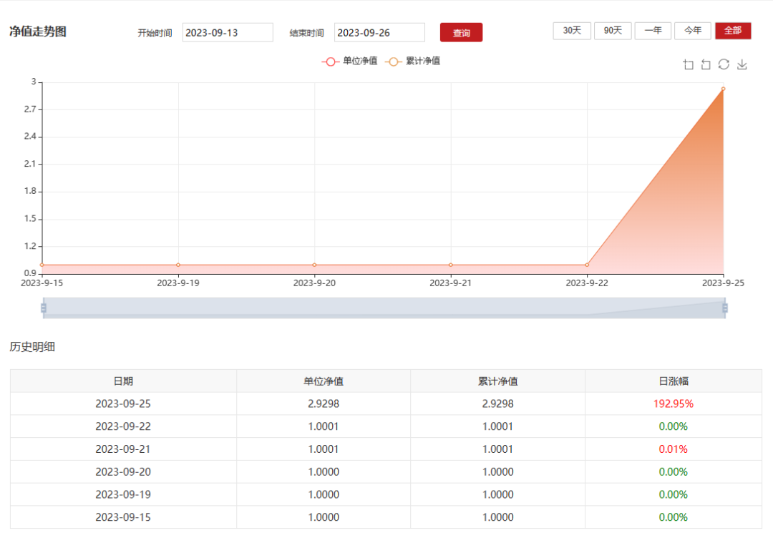Switch to 一年 time range
The image size is (773, 538).
click(653, 31)
